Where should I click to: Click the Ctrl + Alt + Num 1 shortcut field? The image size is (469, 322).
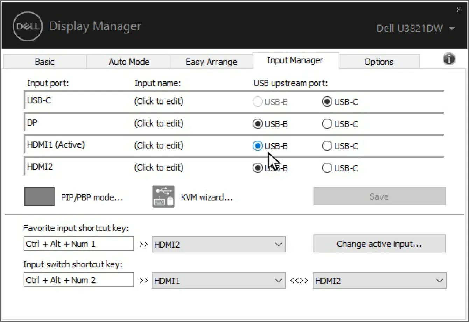click(78, 244)
